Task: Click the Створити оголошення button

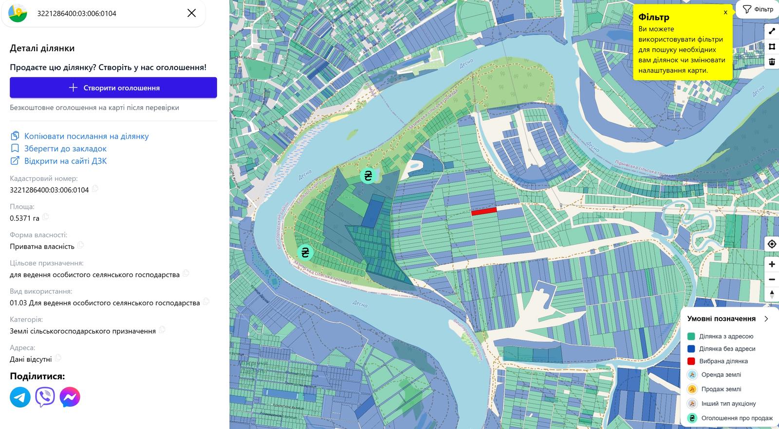Action: tap(113, 88)
